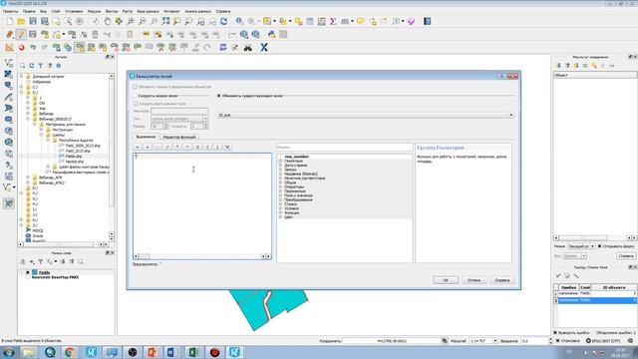This screenshot has width=638, height=359.
Task: Click Add Delimited Text Layer comma icon
Action: [x=9, y=166]
